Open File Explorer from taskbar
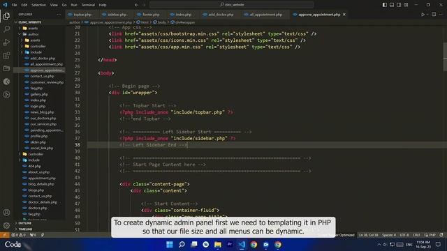447x251 pixels. (218, 245)
